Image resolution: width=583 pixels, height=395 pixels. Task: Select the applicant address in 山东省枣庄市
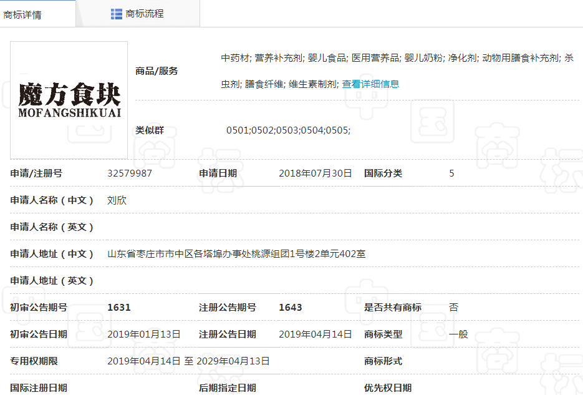[236, 254]
